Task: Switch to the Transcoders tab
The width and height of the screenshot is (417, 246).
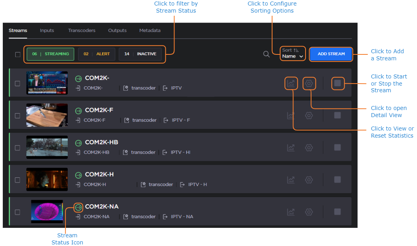Action: (82, 30)
